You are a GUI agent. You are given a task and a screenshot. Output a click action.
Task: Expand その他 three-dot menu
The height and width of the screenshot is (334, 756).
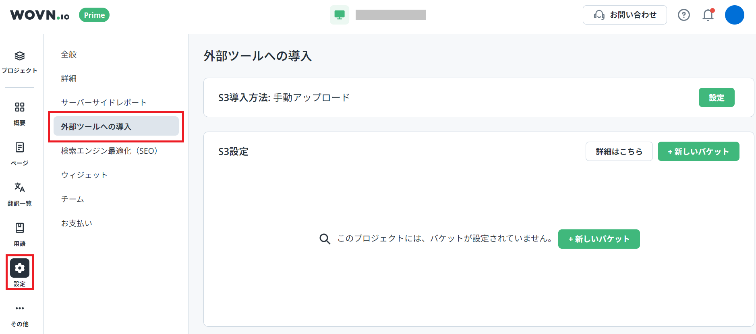(x=19, y=309)
